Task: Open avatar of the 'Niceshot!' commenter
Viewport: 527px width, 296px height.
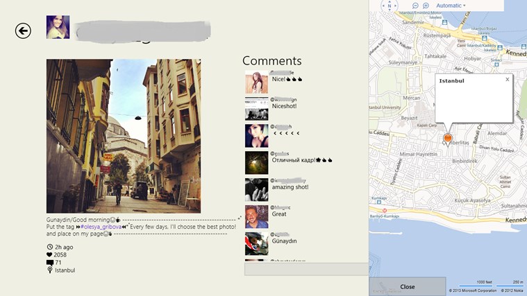Action: 256,109
